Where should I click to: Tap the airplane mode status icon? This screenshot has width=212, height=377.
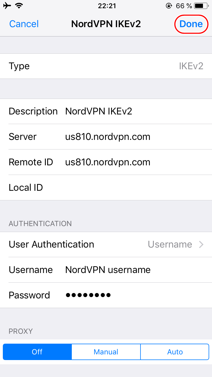(x=7, y=6)
